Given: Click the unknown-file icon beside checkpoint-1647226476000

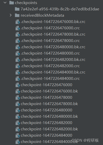Looking at the screenshot, I should pyautogui.click(x=18, y=85).
